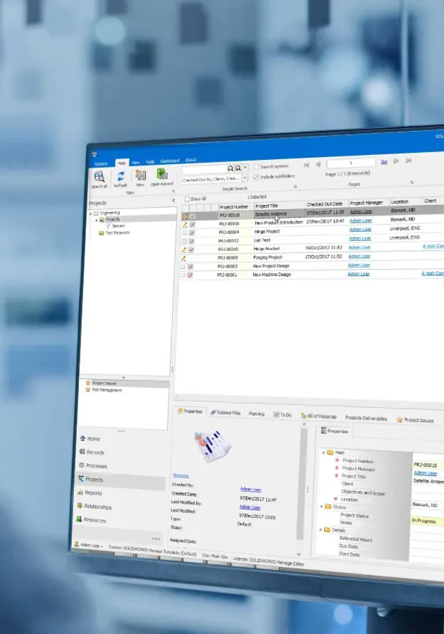444x634 pixels.
Task: Switch to the Tools ribbon tab
Action: point(150,162)
